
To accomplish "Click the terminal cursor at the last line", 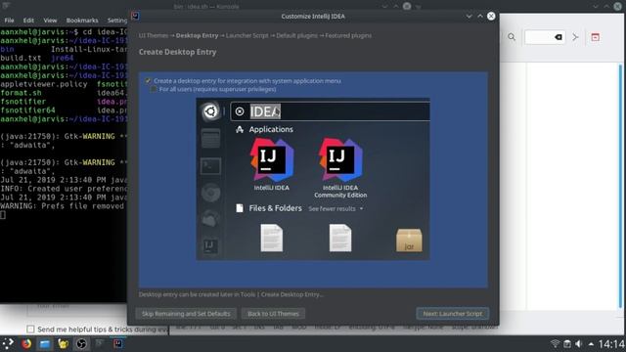I will (2, 215).
